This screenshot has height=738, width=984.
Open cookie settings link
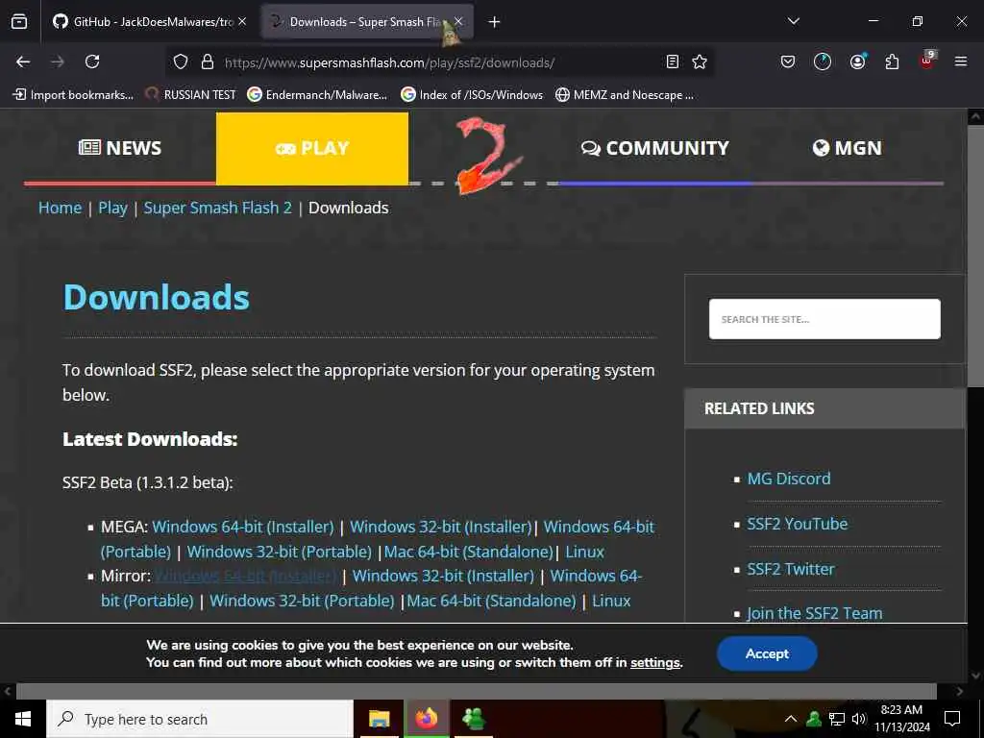click(x=655, y=663)
